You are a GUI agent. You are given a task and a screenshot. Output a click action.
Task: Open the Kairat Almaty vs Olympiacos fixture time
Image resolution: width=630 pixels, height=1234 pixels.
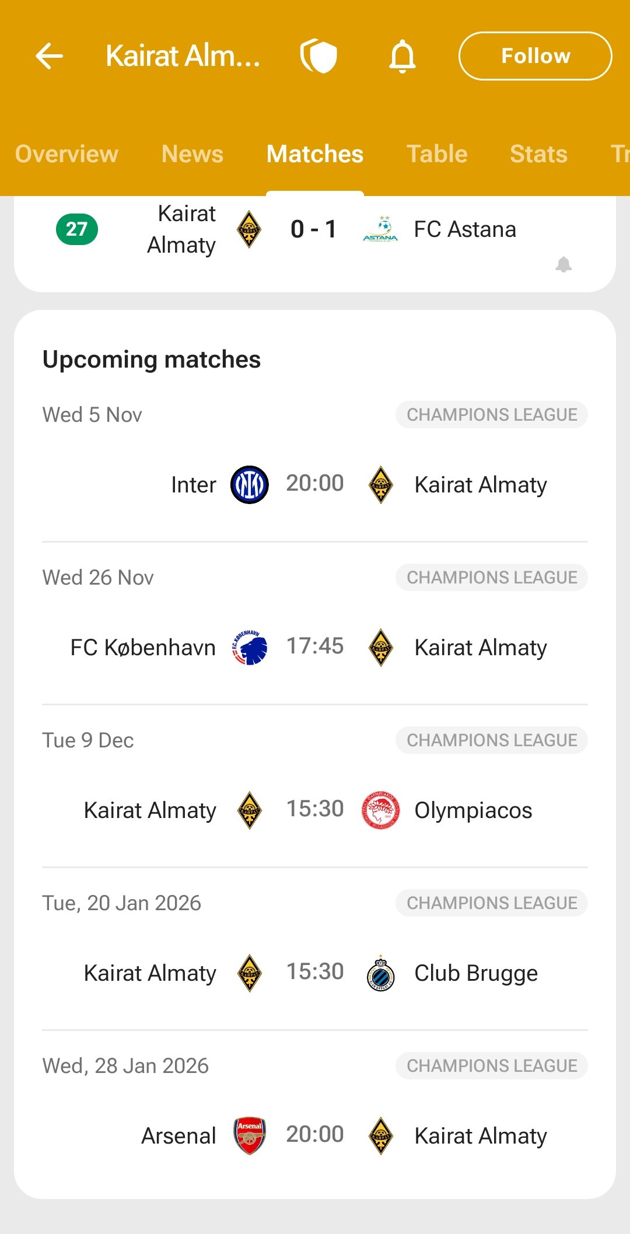coord(315,809)
